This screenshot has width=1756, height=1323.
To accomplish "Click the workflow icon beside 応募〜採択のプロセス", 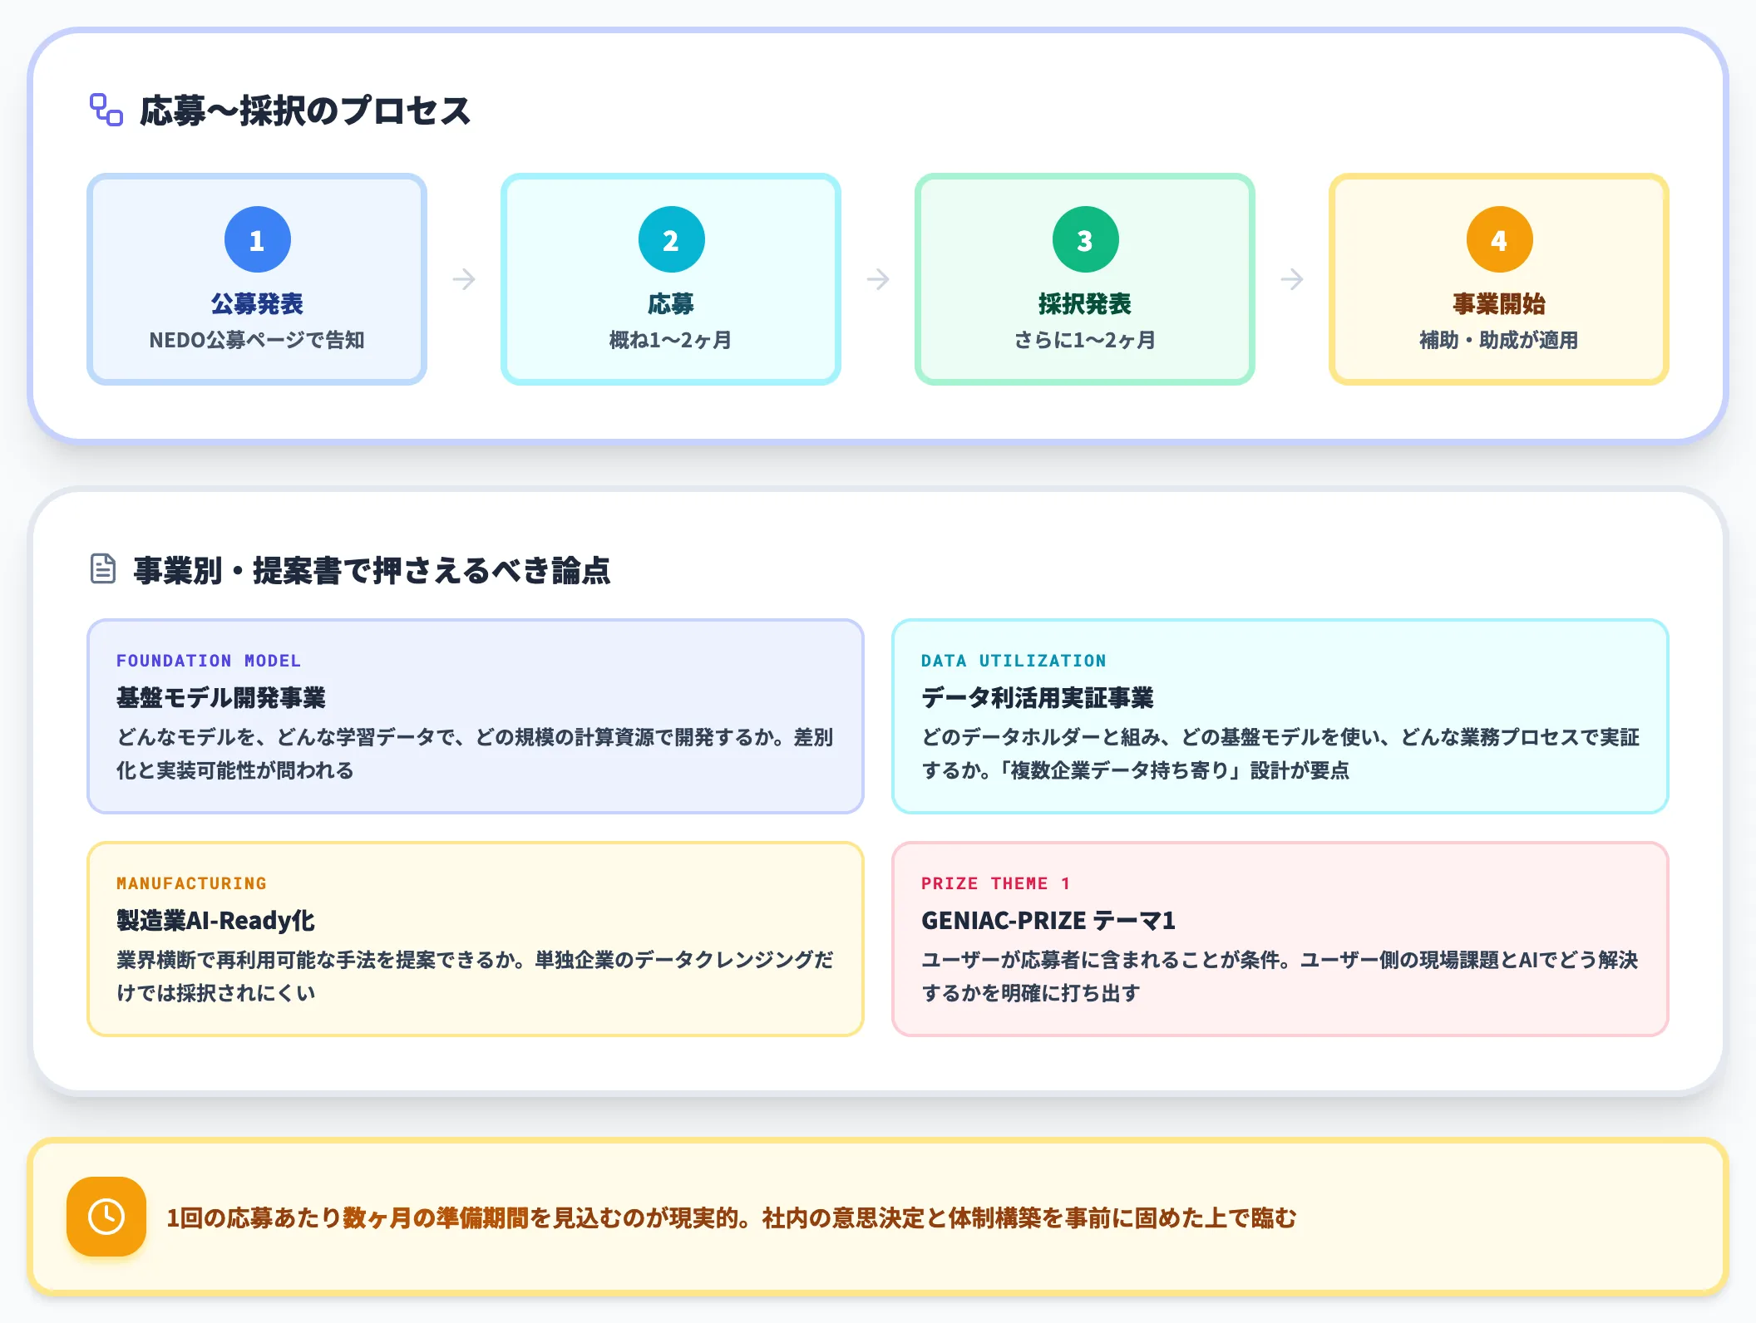I will click(x=106, y=110).
